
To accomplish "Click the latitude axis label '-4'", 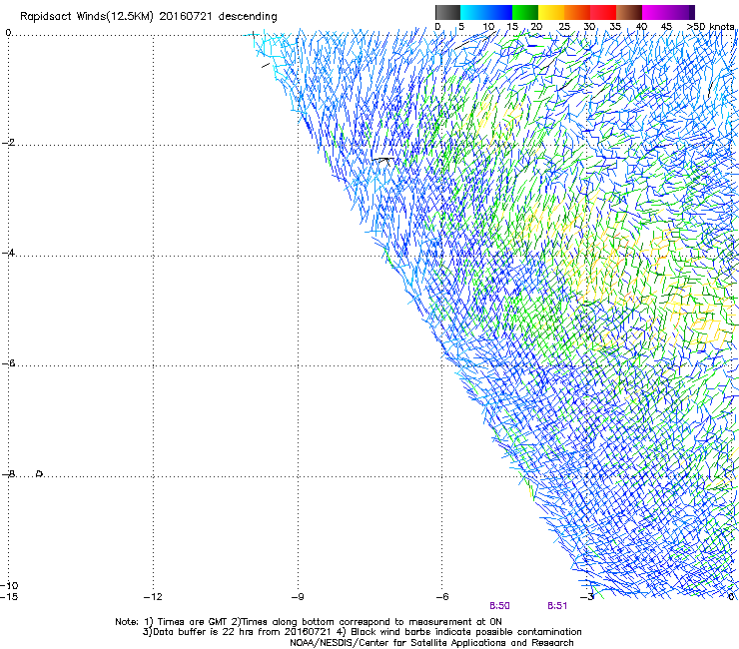I will tap(8, 253).
